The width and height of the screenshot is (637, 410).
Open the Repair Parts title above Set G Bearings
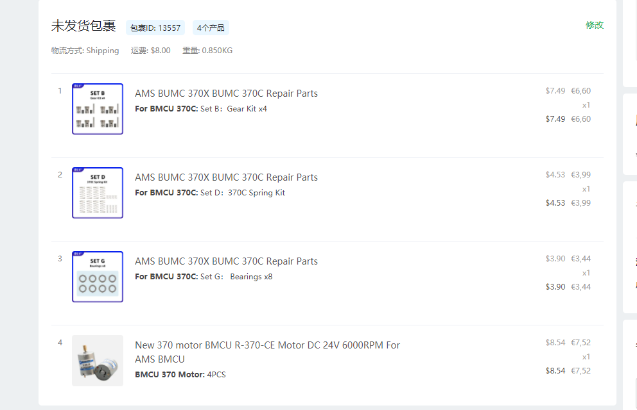tap(226, 261)
